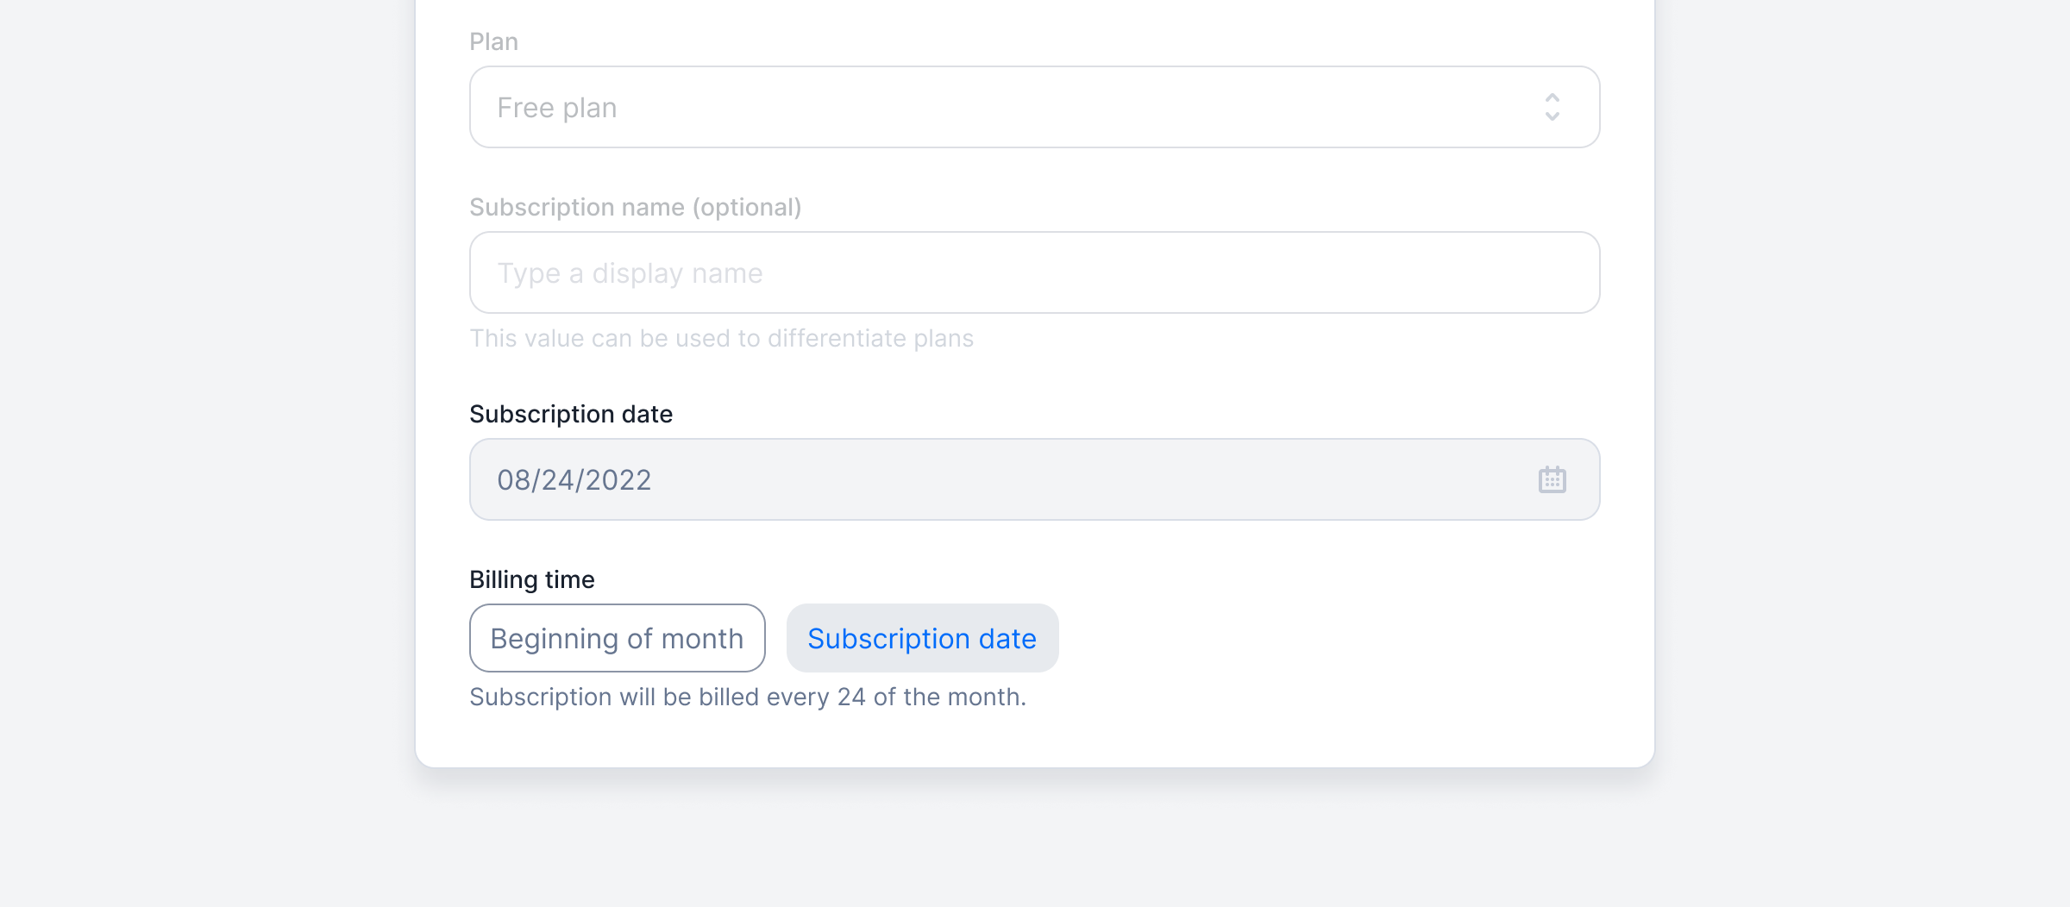Focus the Subscription name input field

pos(1035,272)
